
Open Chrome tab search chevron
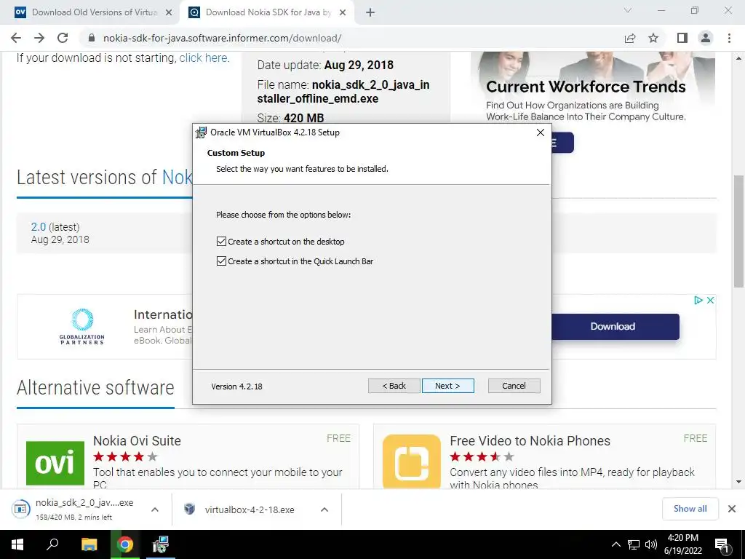point(628,10)
